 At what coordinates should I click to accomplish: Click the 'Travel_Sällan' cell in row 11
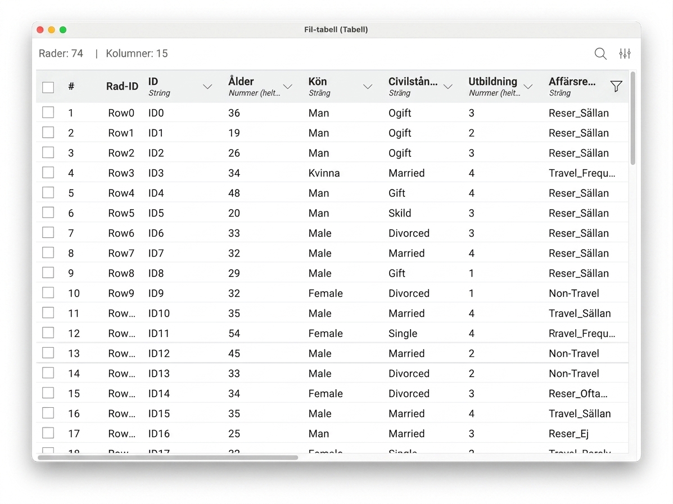point(580,313)
